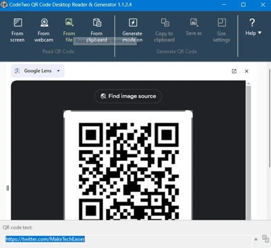Expand the Help dropdown menu
Screen dimensions: 271x248
(252, 27)
